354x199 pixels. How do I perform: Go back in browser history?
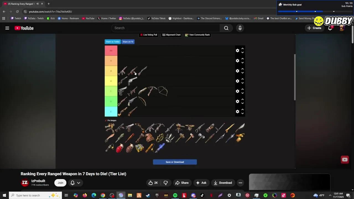pos(4,12)
